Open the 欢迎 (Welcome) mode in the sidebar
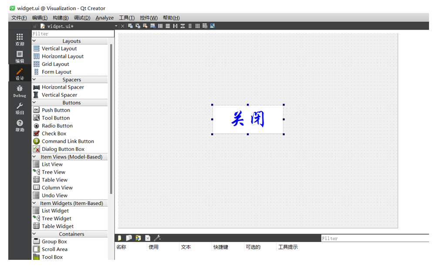 click(x=20, y=39)
